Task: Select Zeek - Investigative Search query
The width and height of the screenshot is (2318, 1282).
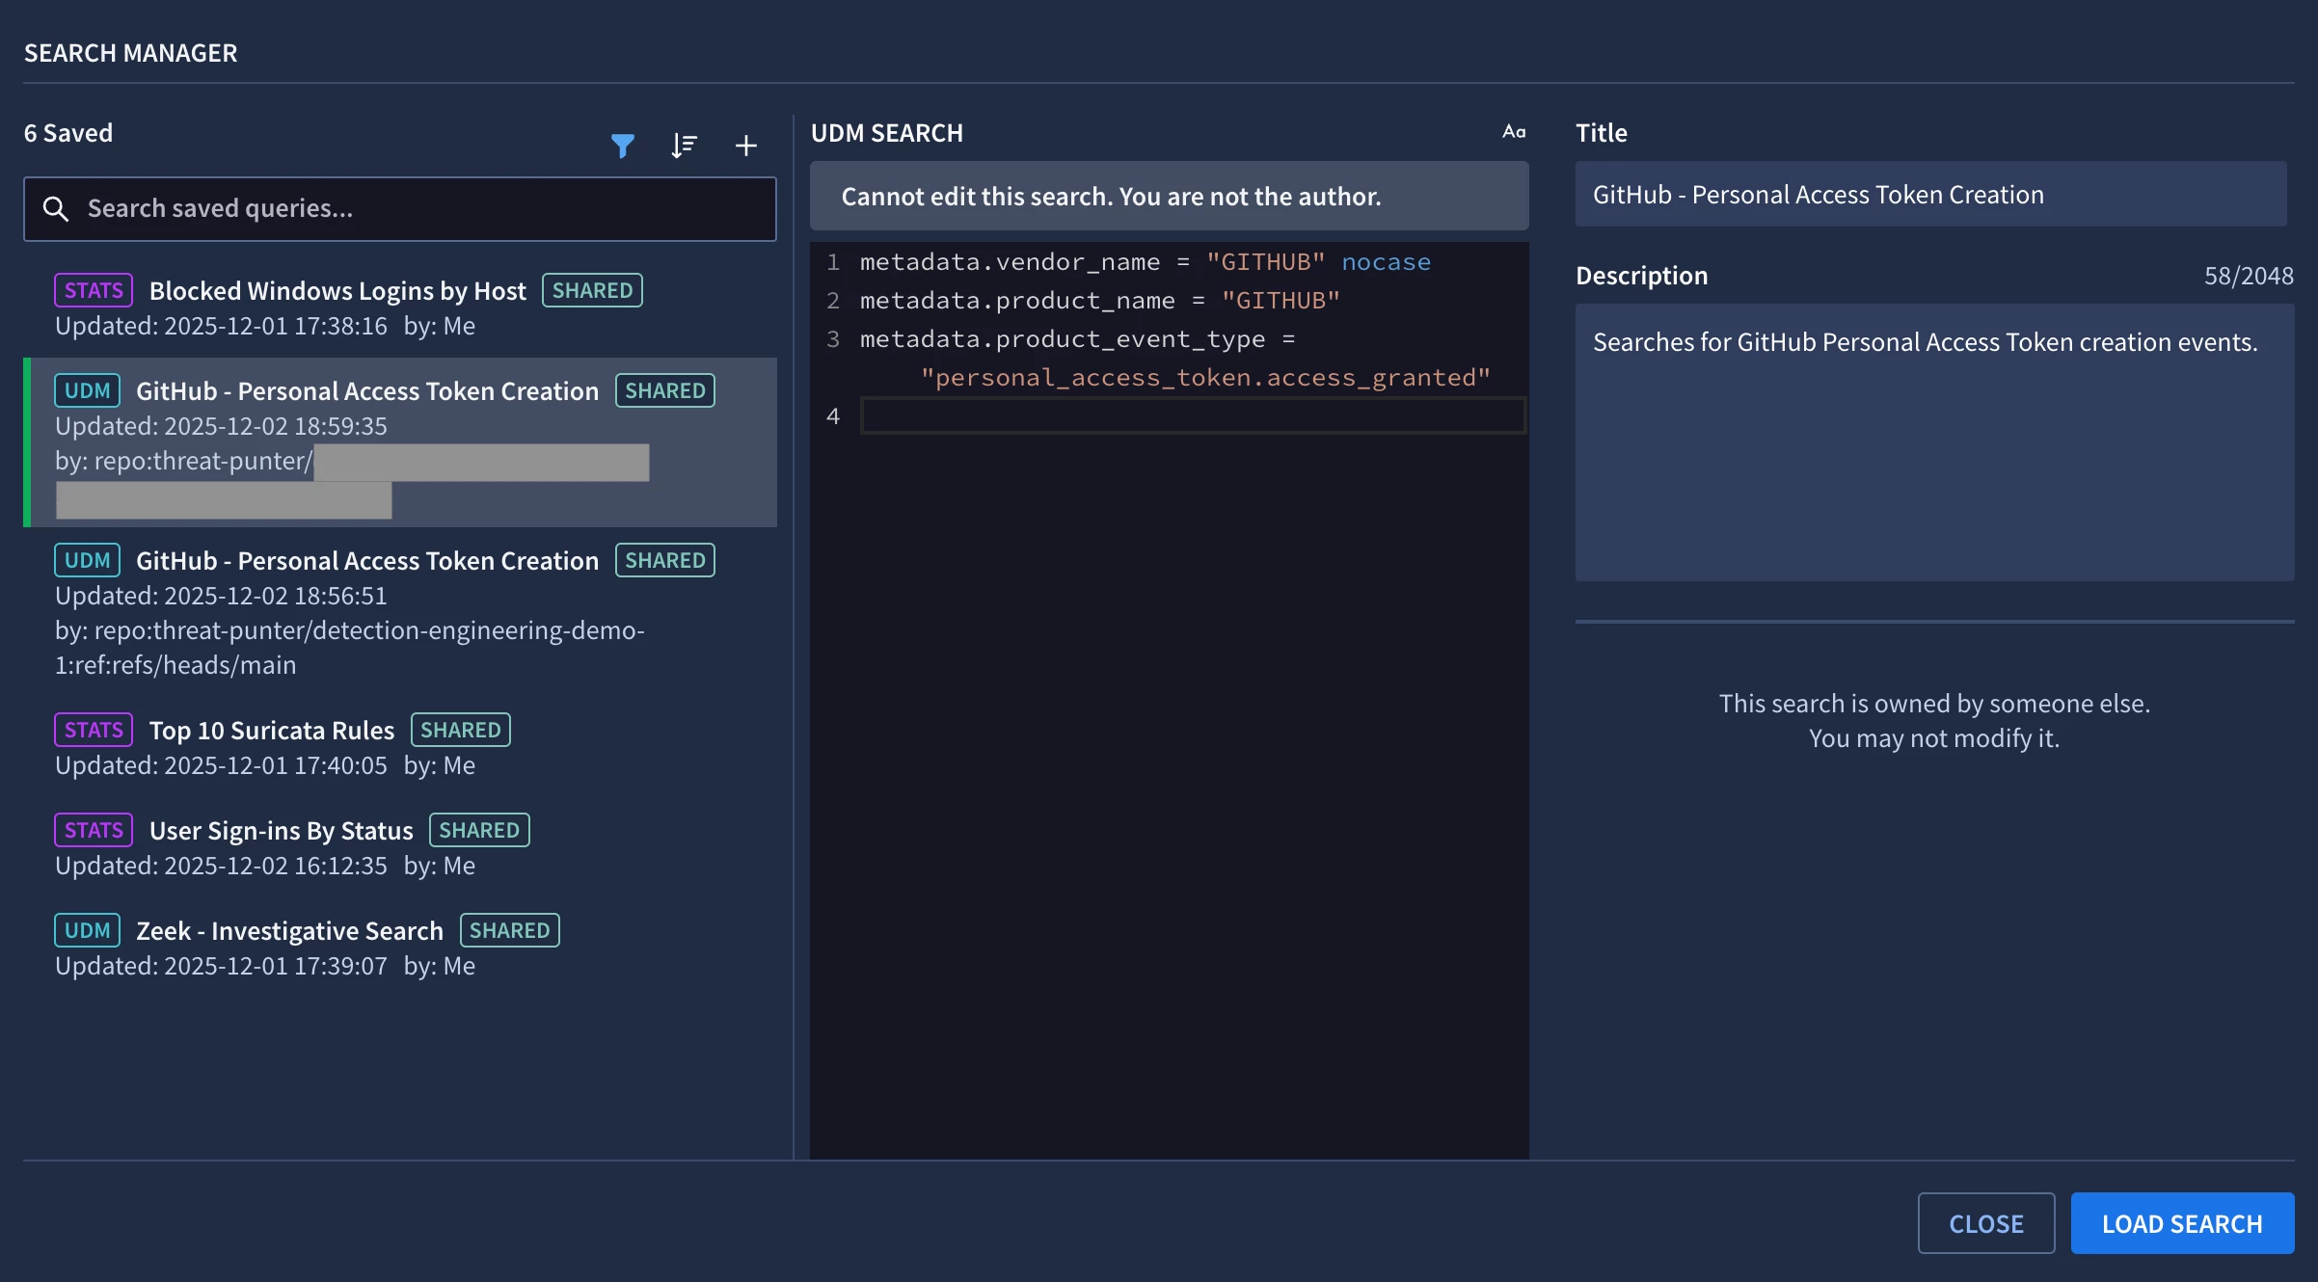Action: click(289, 931)
